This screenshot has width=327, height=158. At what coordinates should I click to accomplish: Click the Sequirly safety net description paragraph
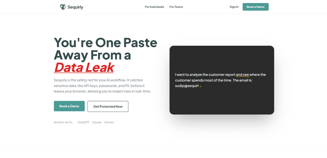point(102,86)
